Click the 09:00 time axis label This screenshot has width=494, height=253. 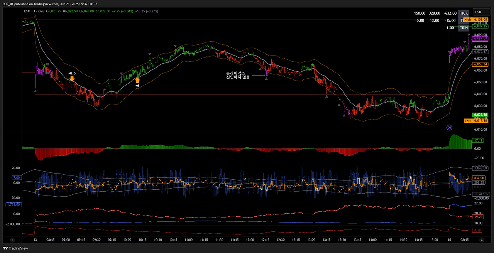point(66,240)
